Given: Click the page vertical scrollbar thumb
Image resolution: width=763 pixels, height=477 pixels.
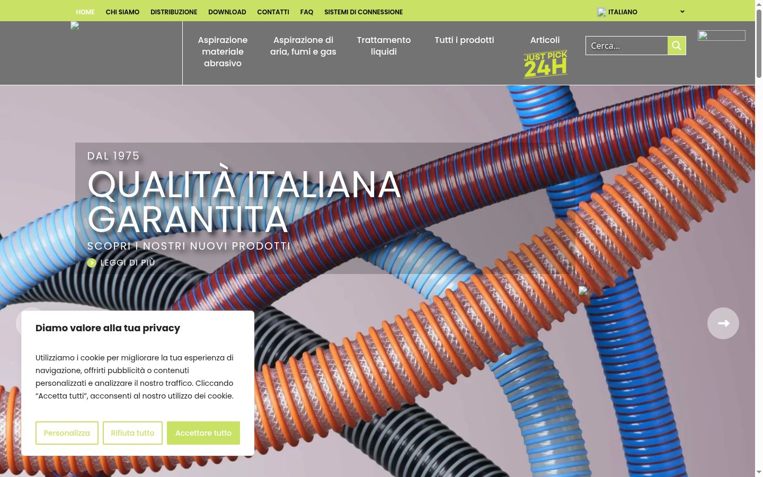Looking at the screenshot, I should [x=759, y=43].
